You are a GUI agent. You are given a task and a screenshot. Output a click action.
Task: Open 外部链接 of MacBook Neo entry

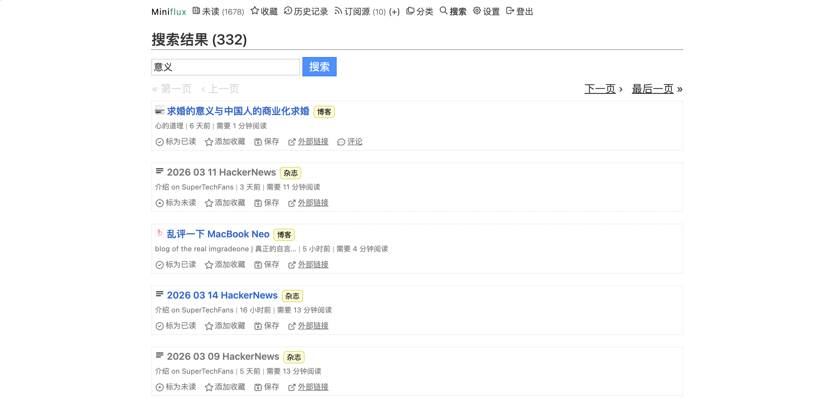(308, 265)
